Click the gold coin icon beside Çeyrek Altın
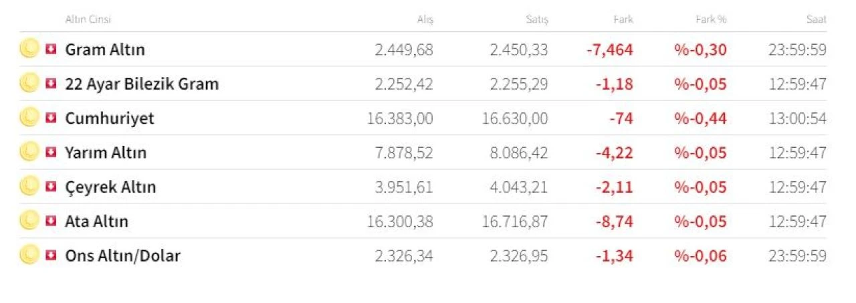This screenshot has height=303, width=856. point(29,187)
